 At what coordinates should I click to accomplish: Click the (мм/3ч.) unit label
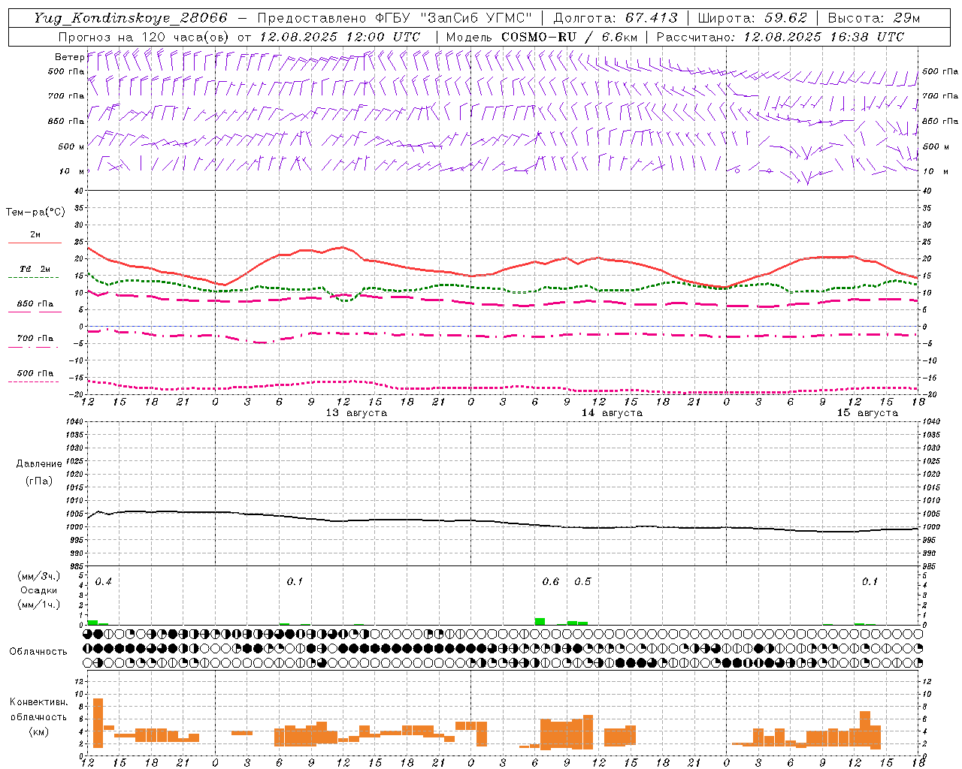tap(38, 576)
